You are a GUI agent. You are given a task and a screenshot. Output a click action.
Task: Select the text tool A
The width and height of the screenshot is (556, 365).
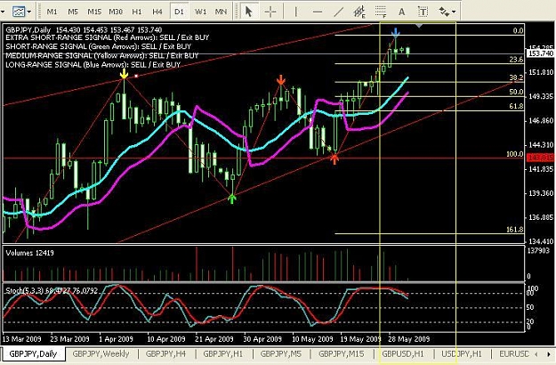point(402,12)
